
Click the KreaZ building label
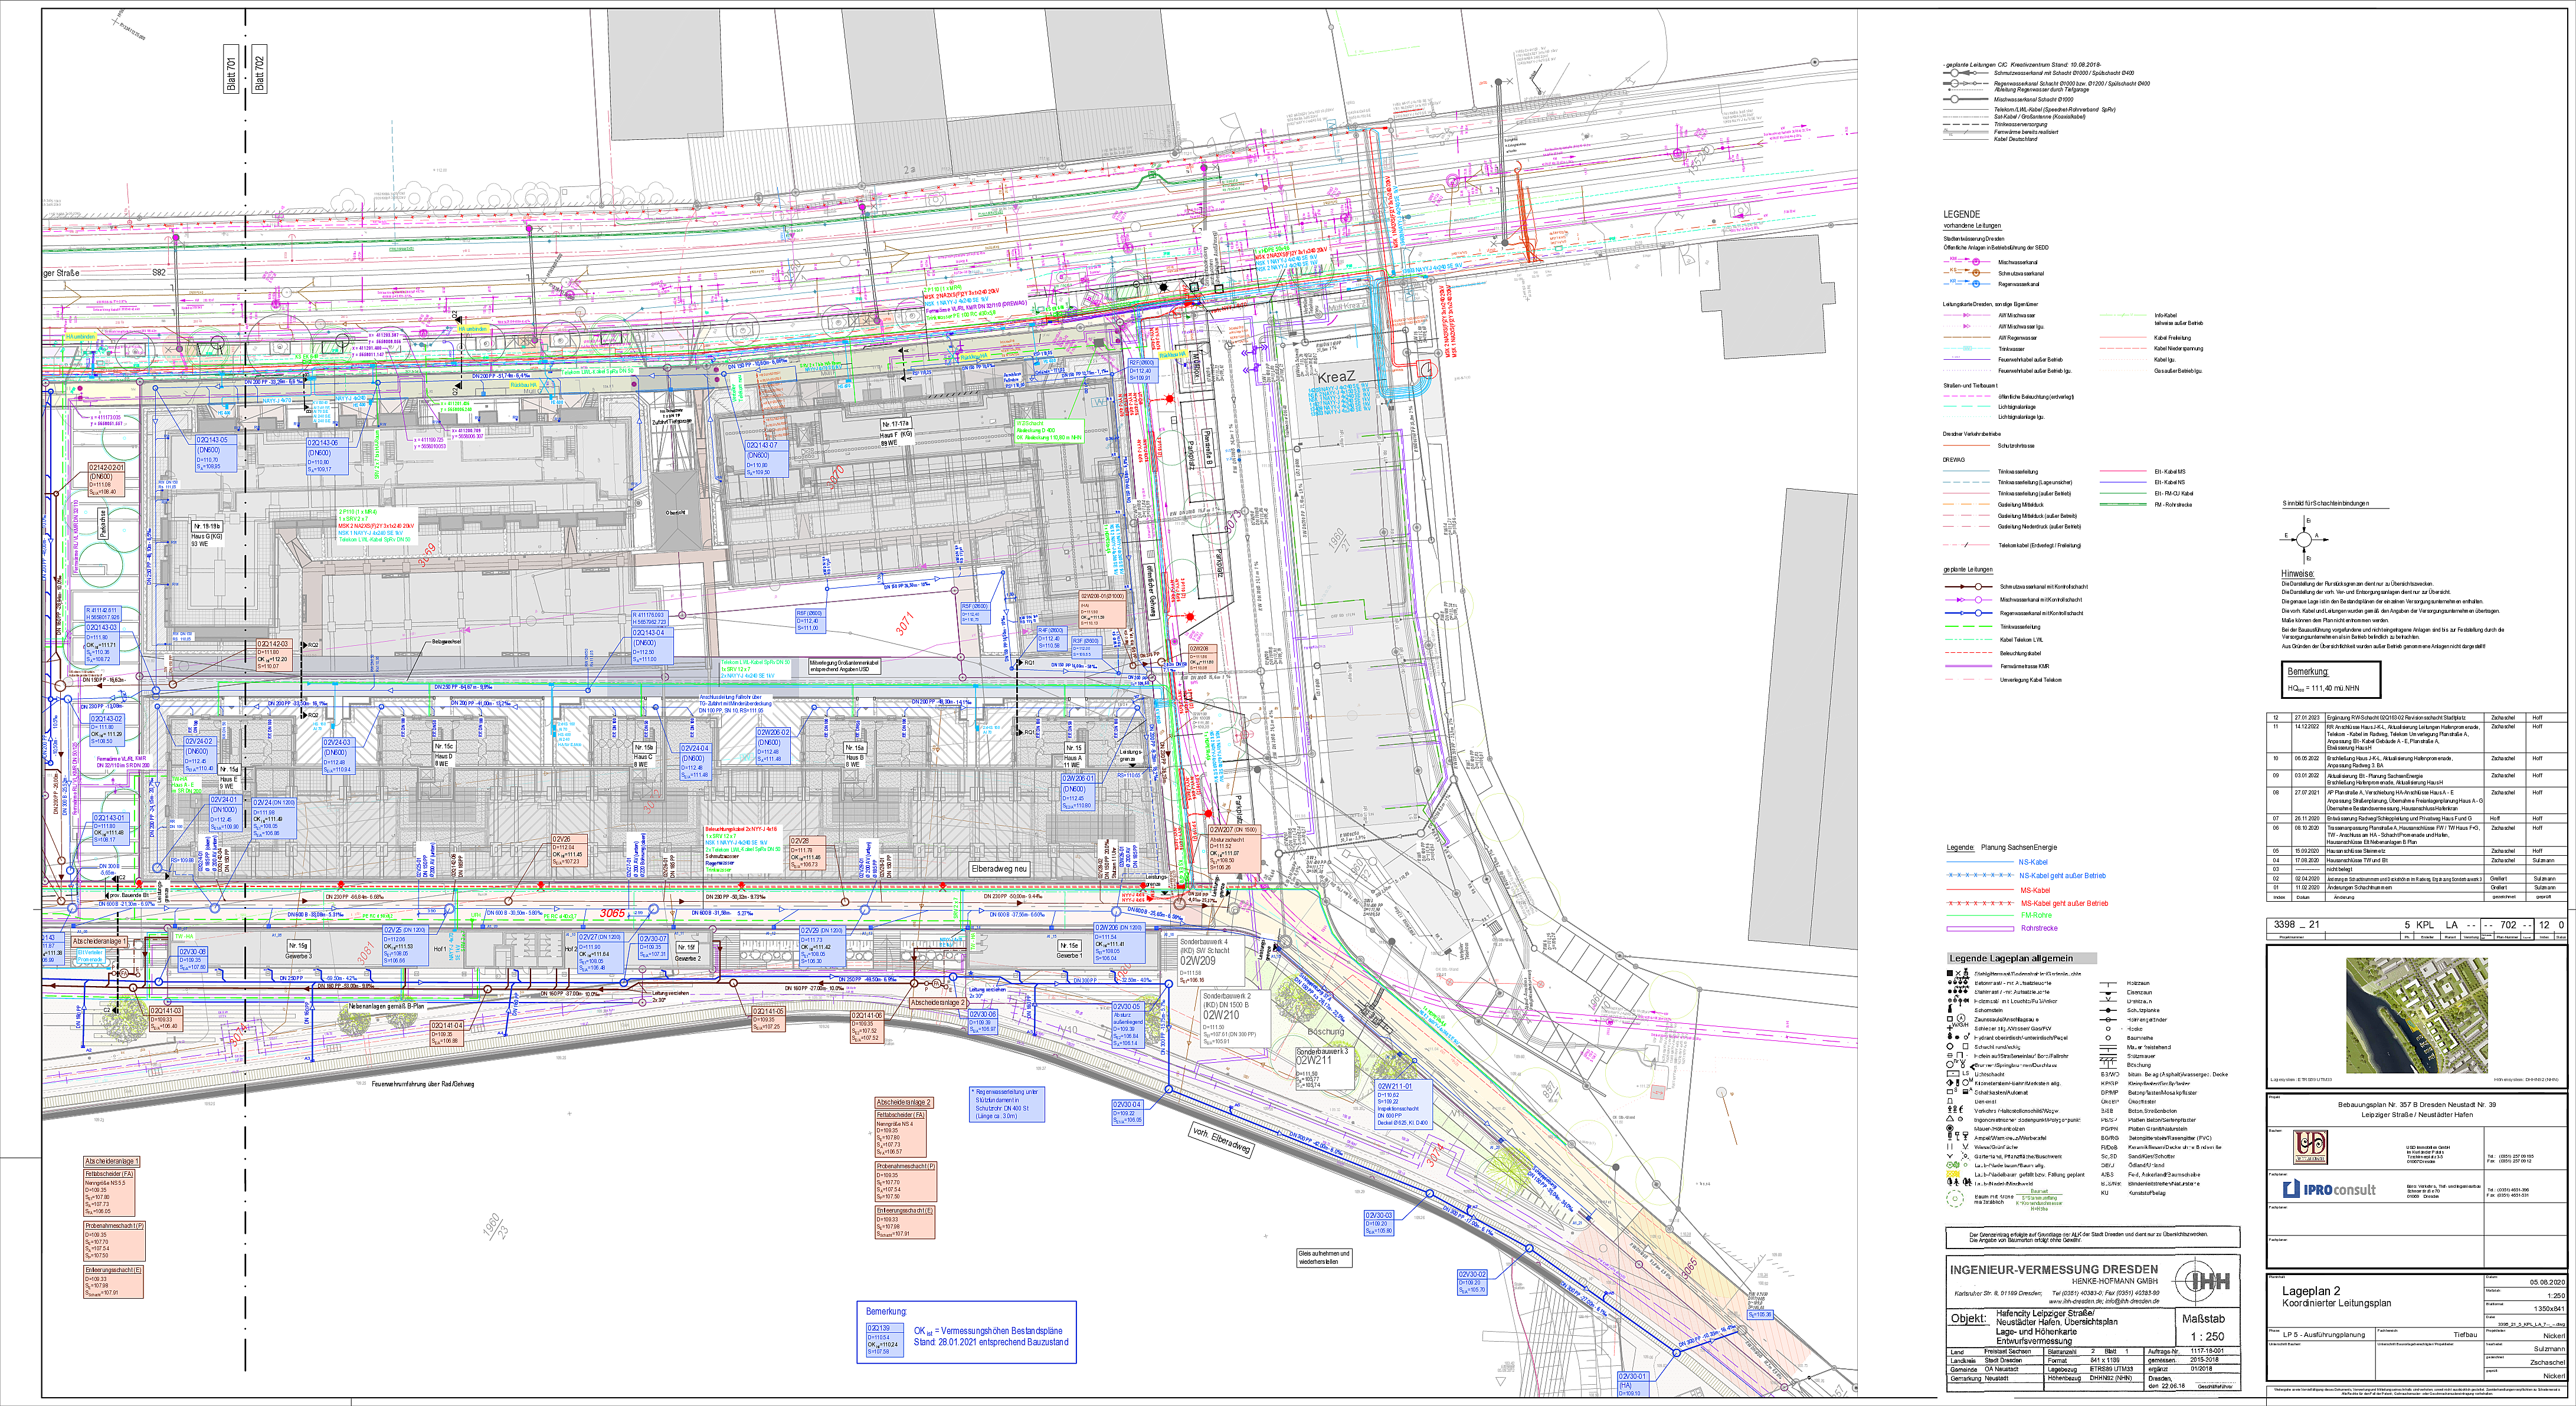click(x=1336, y=377)
